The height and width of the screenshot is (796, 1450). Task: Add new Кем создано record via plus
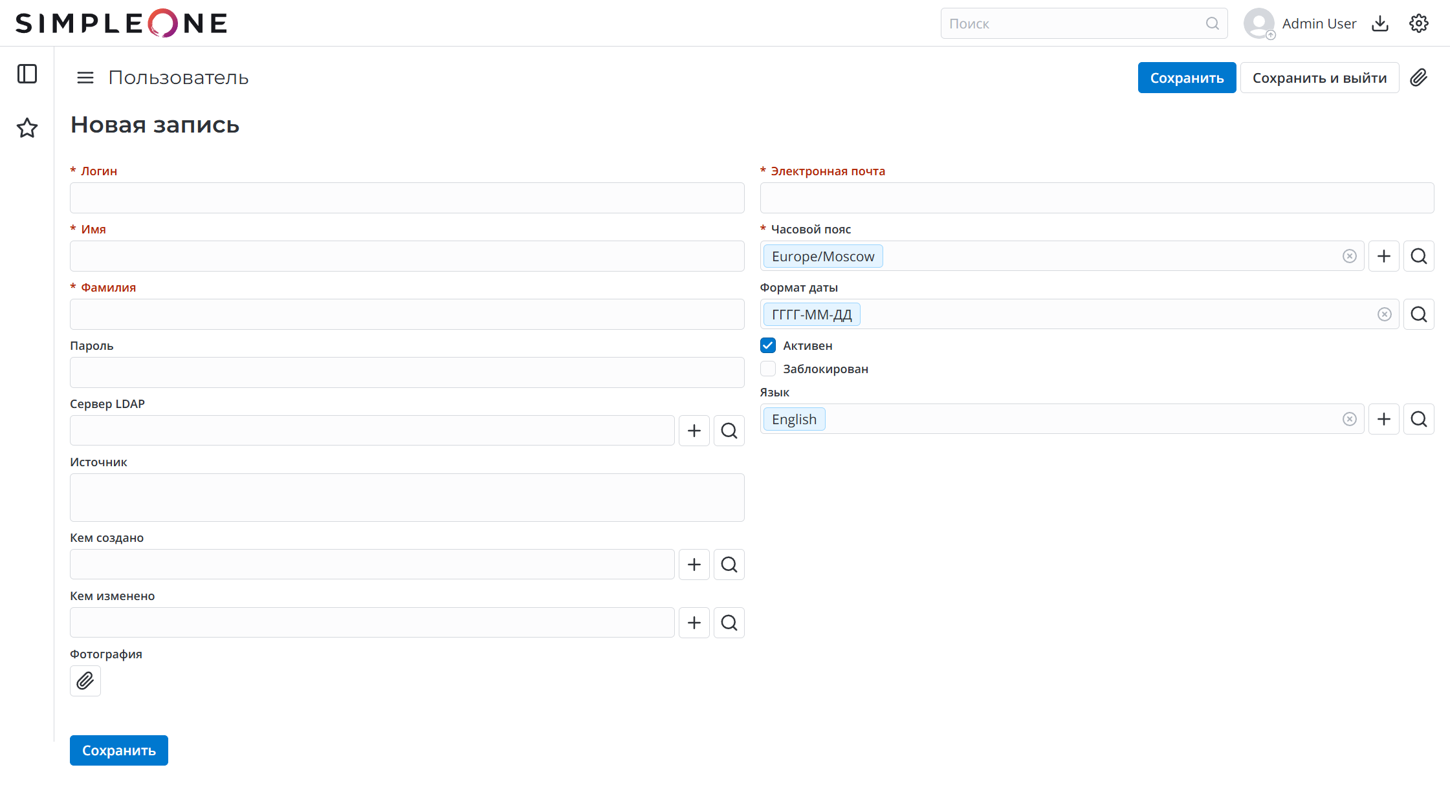694,565
